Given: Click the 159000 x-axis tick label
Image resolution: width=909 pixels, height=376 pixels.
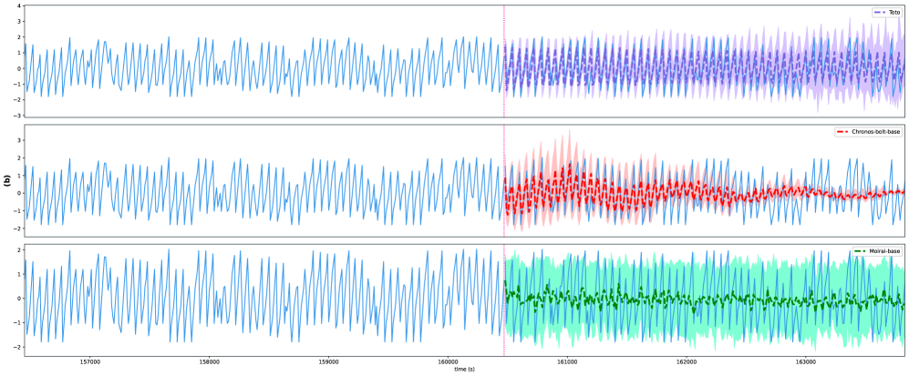Looking at the screenshot, I should [x=329, y=362].
